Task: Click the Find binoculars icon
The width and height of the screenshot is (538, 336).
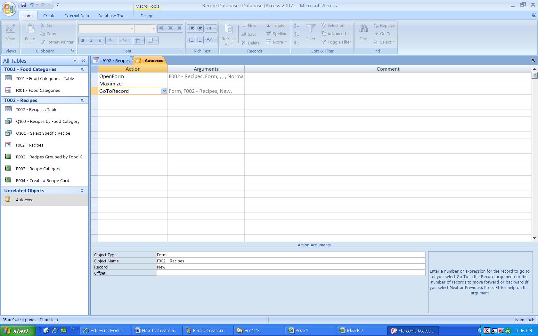Action: pos(363,29)
